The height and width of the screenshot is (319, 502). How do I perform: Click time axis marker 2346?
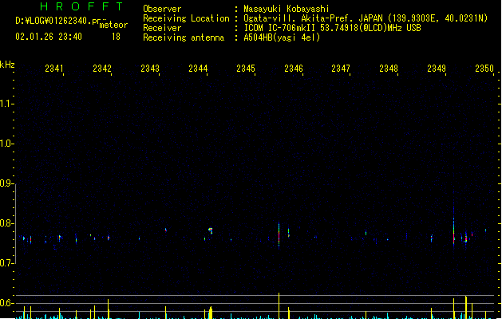coord(294,69)
